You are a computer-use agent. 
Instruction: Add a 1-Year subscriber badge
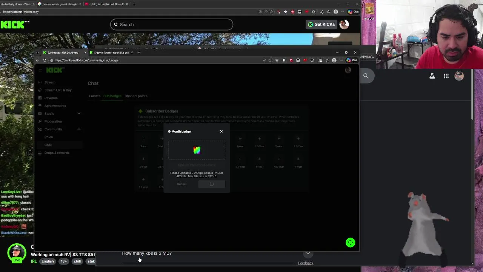pos(240,139)
